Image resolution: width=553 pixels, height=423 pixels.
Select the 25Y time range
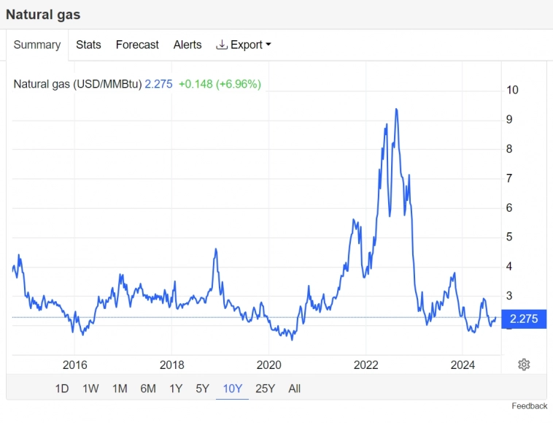(x=265, y=389)
